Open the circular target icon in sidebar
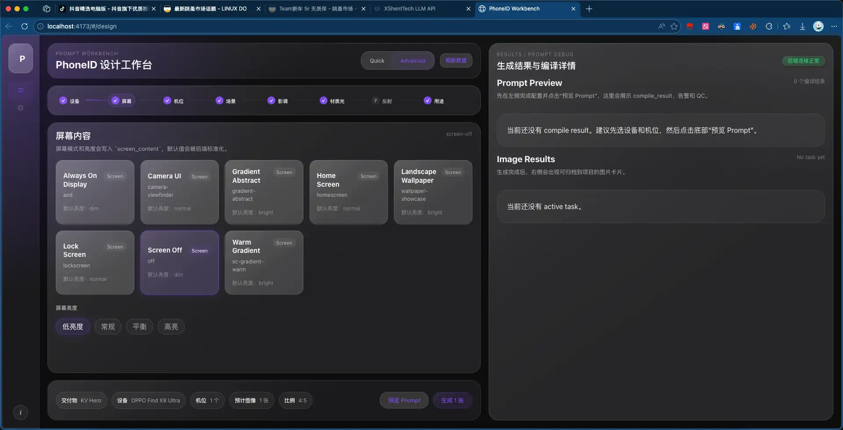Screen dimensions: 843x430 (21, 108)
